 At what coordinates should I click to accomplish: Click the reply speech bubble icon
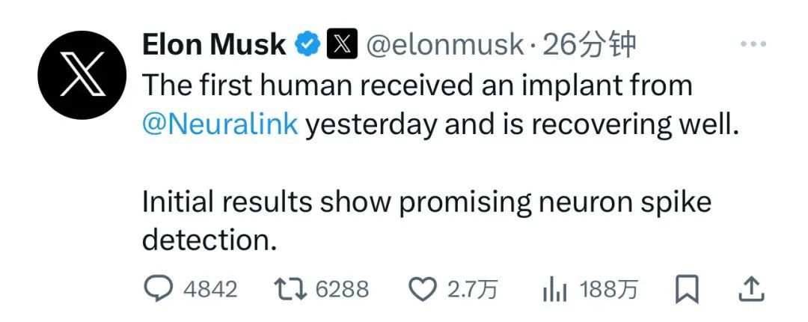tap(157, 289)
